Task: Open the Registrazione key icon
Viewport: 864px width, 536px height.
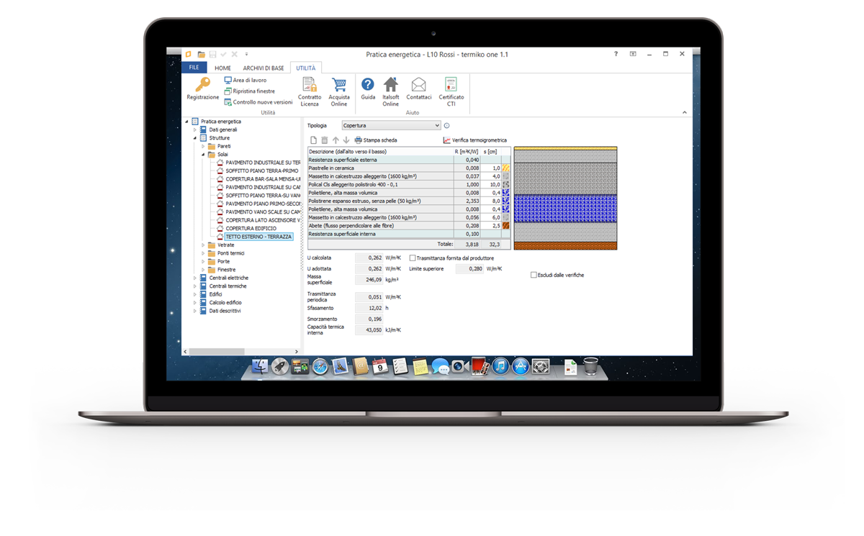Action: (x=202, y=85)
